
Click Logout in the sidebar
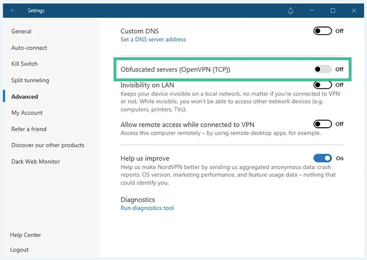(x=19, y=250)
